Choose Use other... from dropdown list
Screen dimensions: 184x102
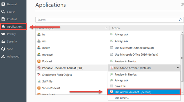point(144,98)
